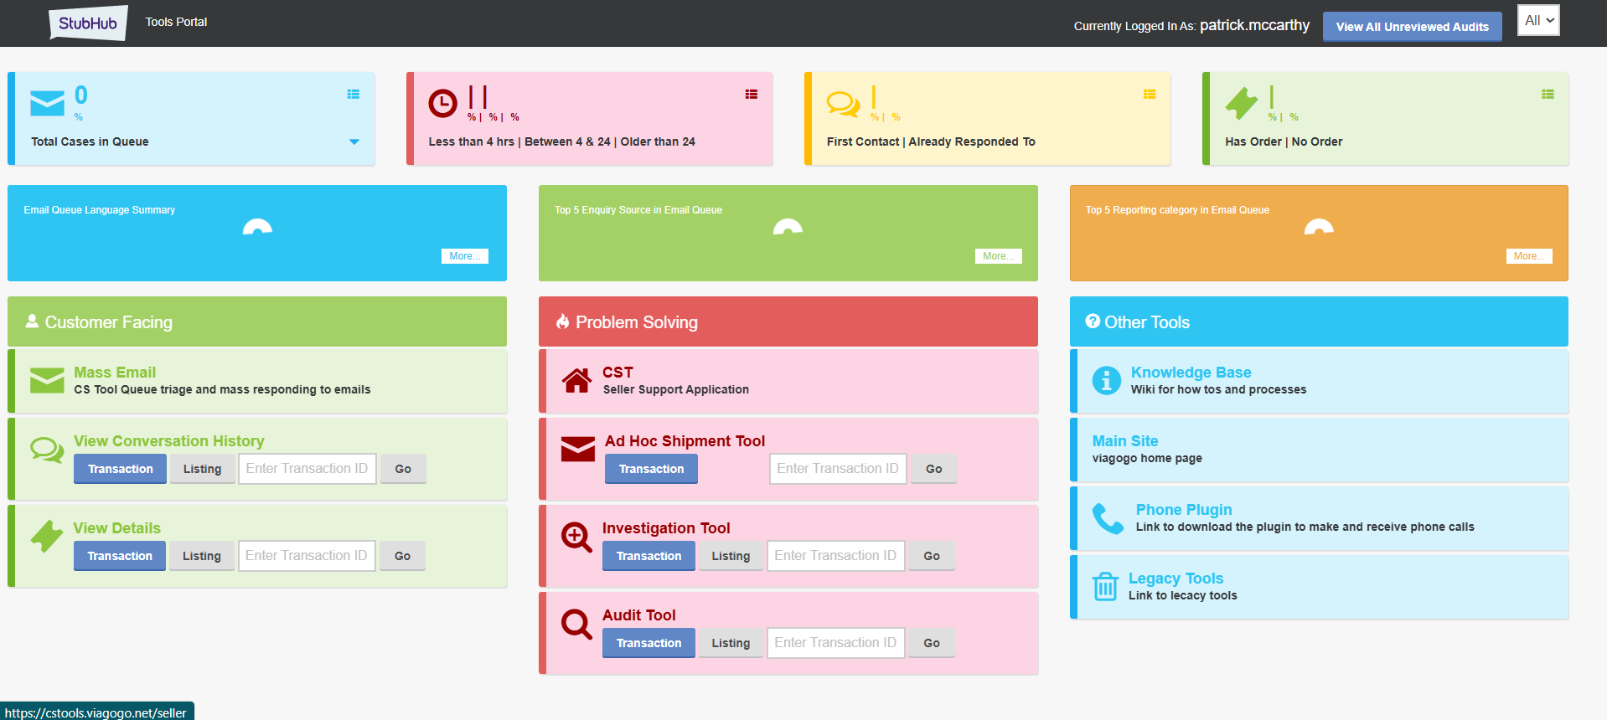Click the Audit Tool Transaction ID field
This screenshot has width=1607, height=720.
pyautogui.click(x=835, y=643)
